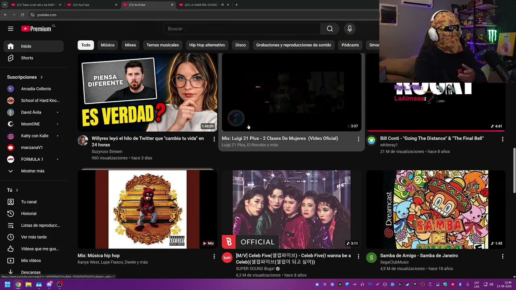Play the Celeb Five video thumbnail
The height and width of the screenshot is (290, 516).
pyautogui.click(x=291, y=209)
